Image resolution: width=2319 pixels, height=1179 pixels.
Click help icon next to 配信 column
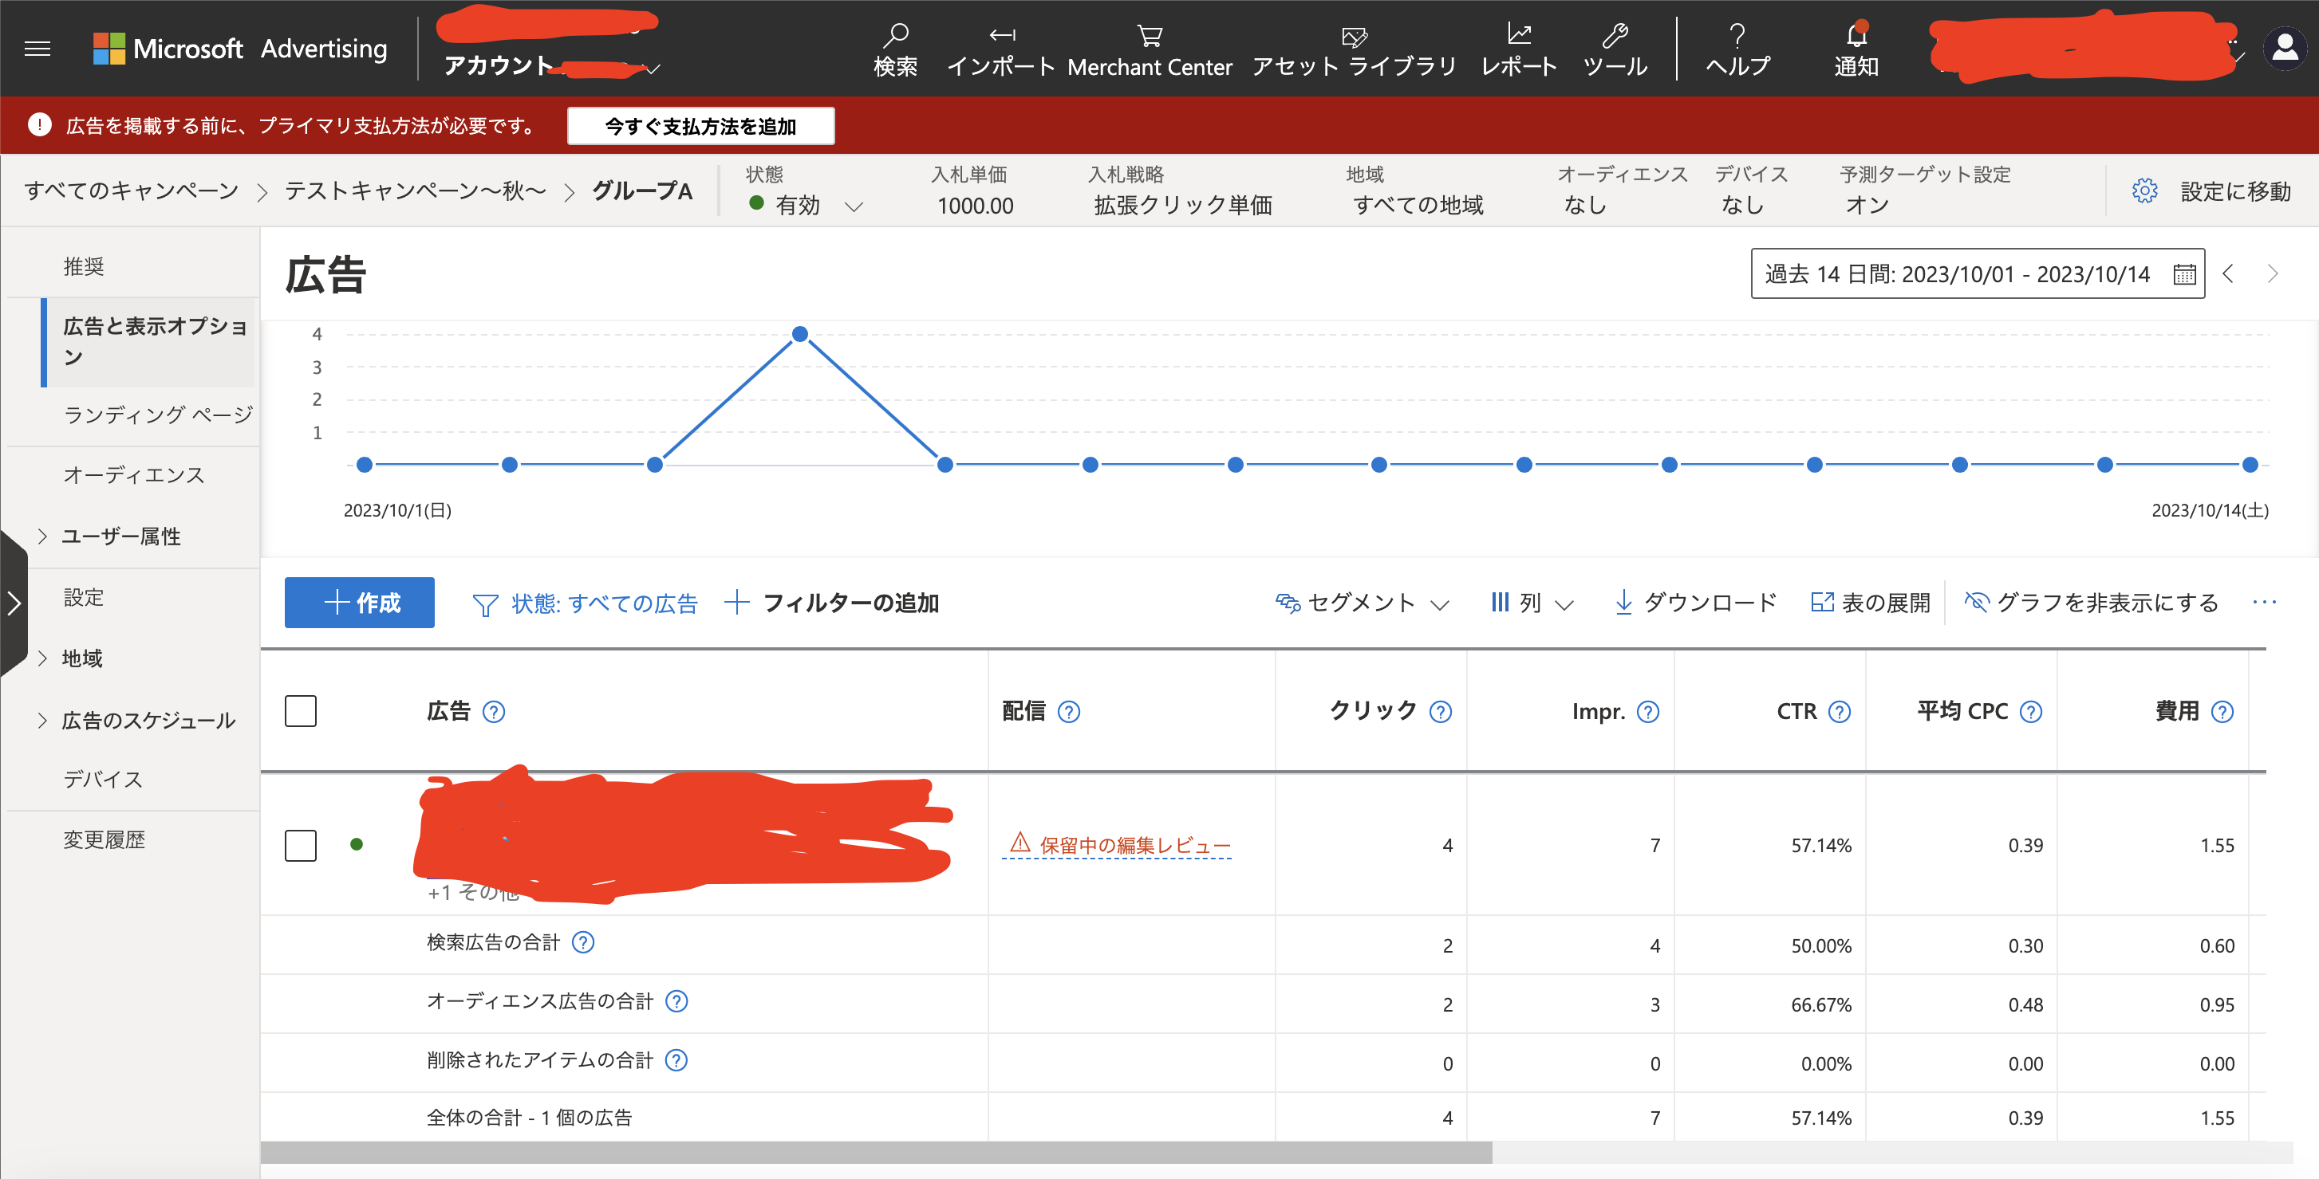(x=1069, y=711)
